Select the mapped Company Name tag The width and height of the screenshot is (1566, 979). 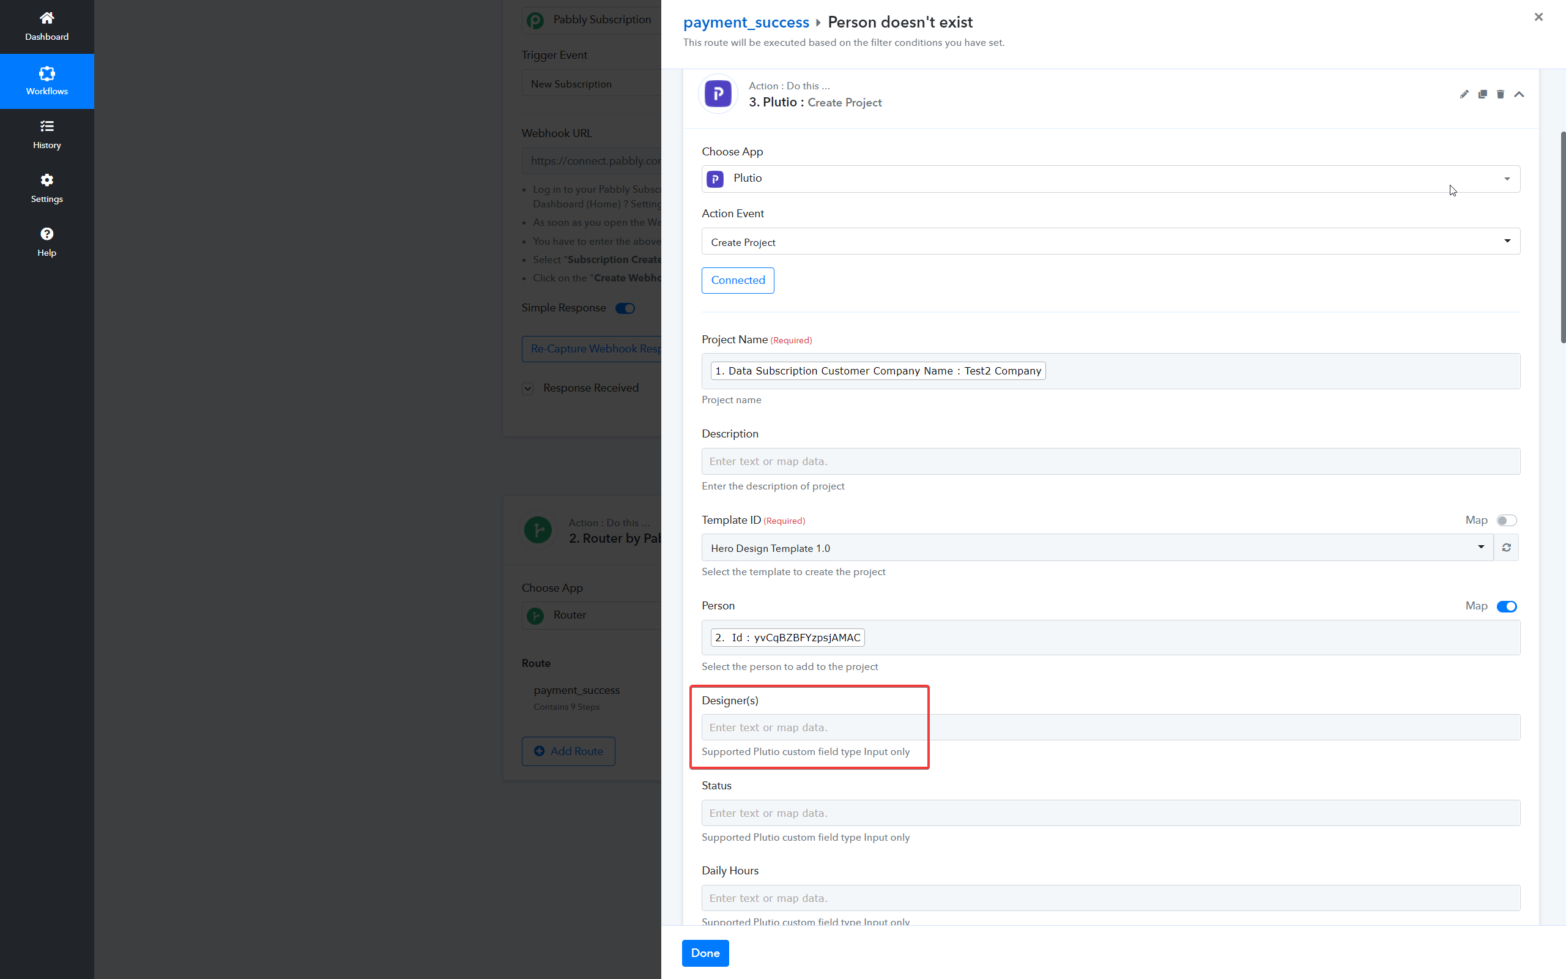tap(878, 371)
